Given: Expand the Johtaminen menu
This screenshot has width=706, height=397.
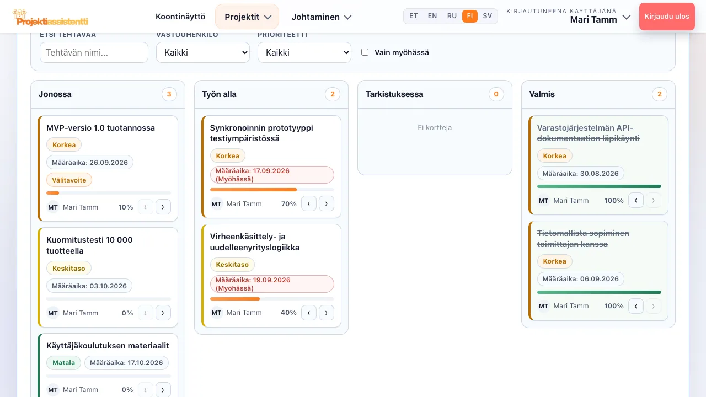Looking at the screenshot, I should 322,17.
